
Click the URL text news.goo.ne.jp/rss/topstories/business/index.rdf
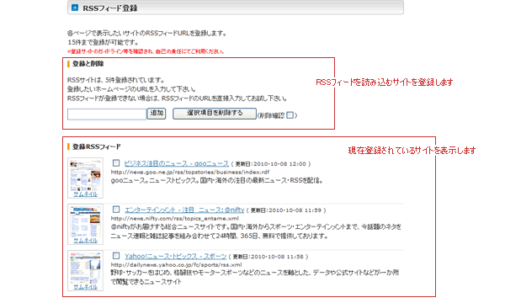[x=190, y=172]
